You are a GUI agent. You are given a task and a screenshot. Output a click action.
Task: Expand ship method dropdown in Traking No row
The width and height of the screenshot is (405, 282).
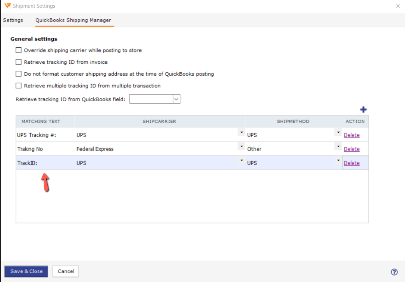click(338, 146)
